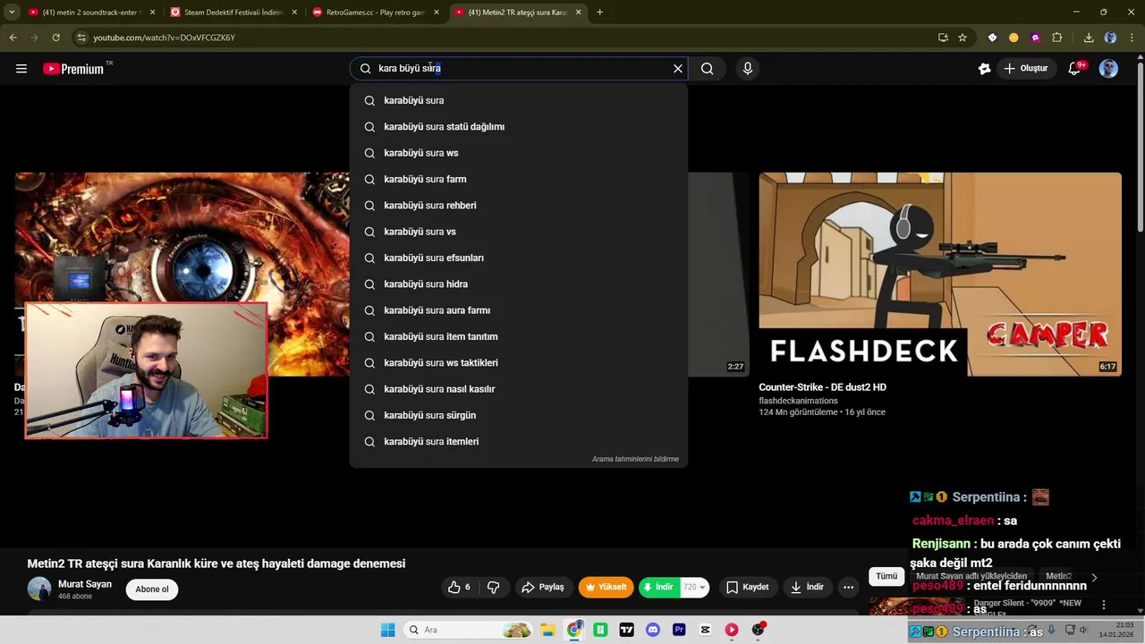This screenshot has height=644, width=1145.
Task: Clear the search text with the X
Action: 678,69
